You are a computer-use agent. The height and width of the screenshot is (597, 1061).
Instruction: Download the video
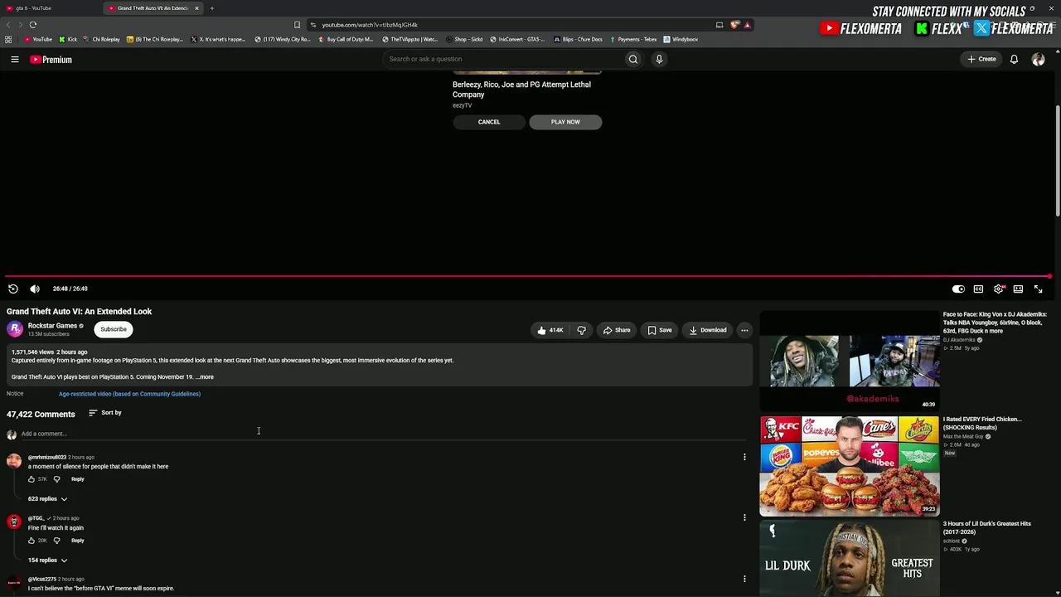708,330
